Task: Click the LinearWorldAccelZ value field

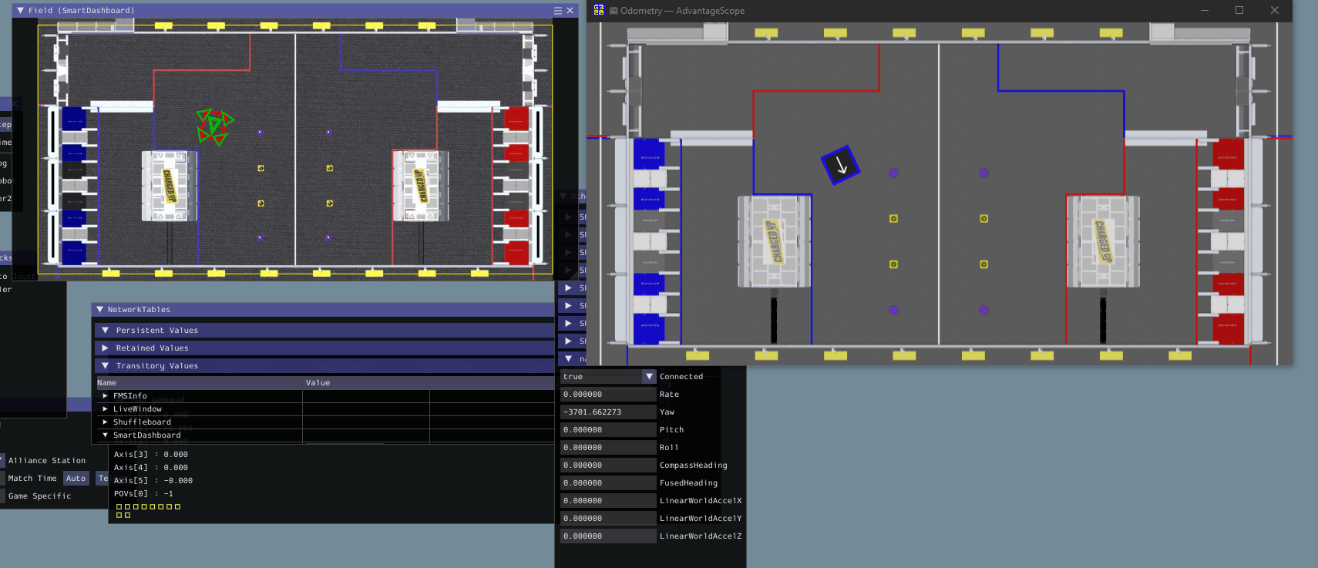Action: click(608, 536)
